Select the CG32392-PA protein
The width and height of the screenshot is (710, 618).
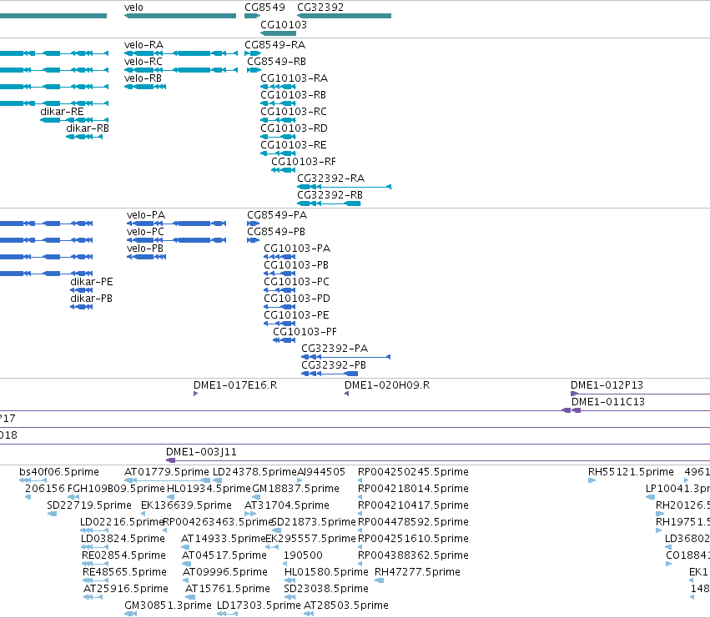point(346,357)
